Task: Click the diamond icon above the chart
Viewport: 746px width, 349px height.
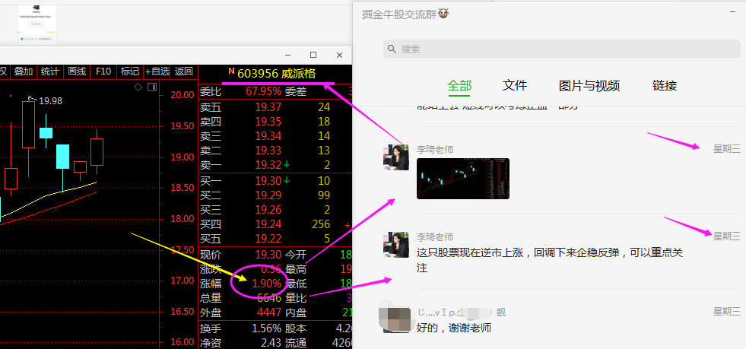Action: (138, 87)
